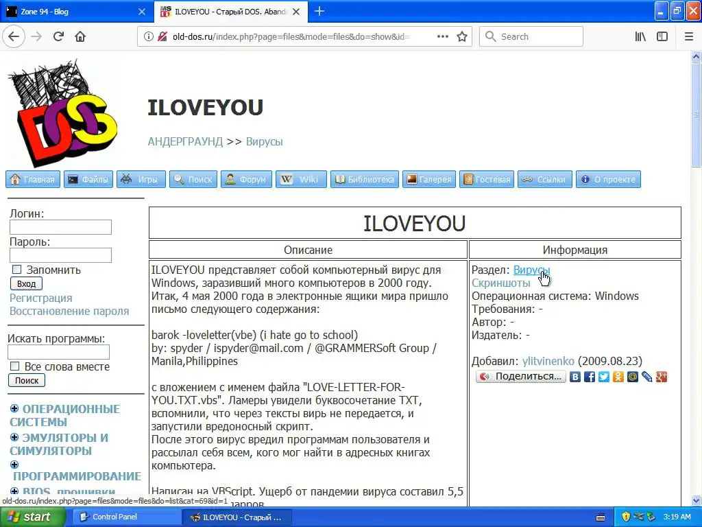
Task: Click the MS-DOS site logo
Action: click(62, 113)
